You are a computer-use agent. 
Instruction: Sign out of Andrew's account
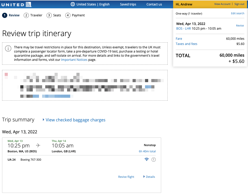pyautogui.click(x=239, y=4)
